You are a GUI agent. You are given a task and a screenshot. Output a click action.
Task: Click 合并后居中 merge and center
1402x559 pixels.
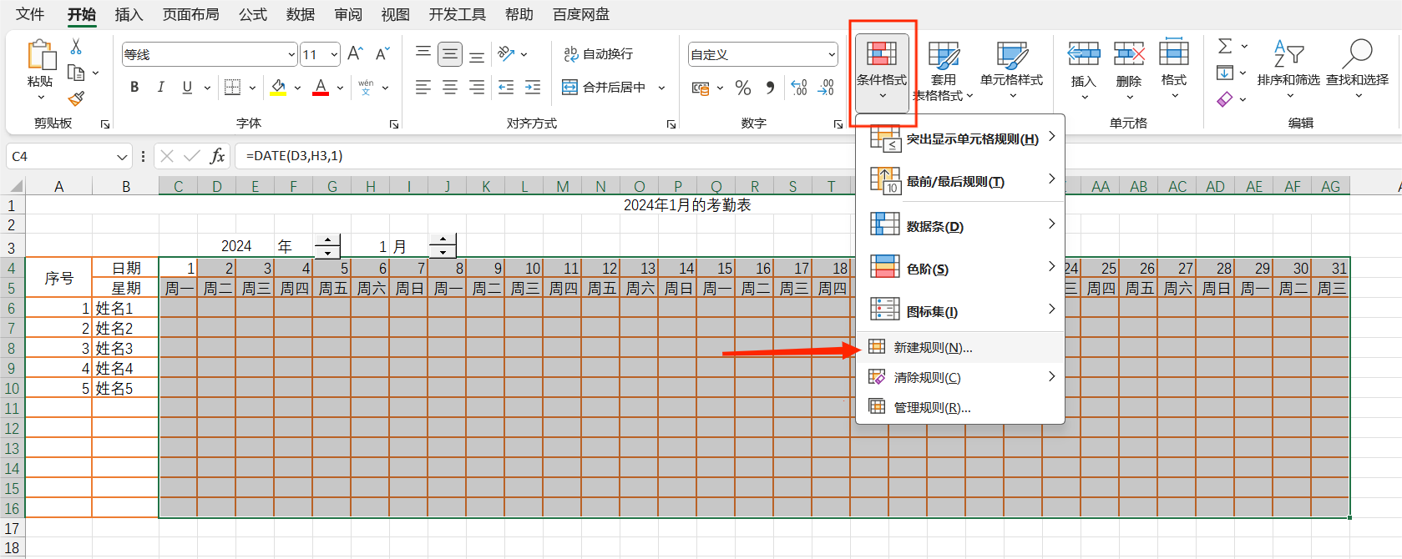[605, 87]
